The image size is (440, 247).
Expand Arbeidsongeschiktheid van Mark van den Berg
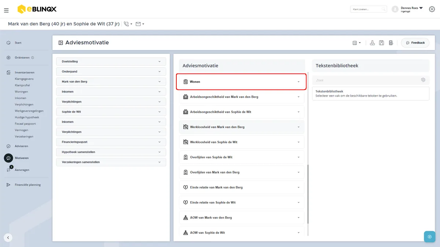[242, 97]
